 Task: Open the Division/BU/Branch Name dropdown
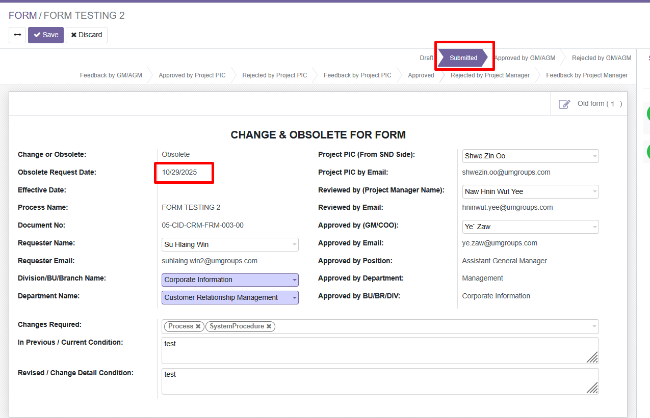click(230, 280)
